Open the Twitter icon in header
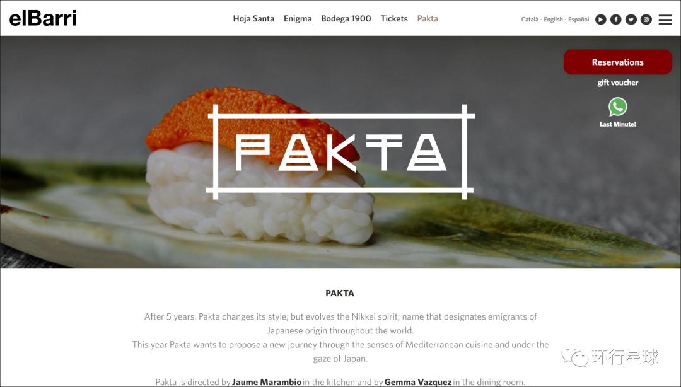 tap(631, 20)
